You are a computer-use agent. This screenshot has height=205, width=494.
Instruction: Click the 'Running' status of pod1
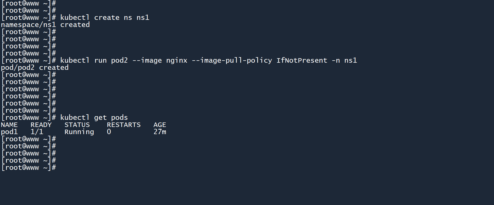pyautogui.click(x=79, y=132)
